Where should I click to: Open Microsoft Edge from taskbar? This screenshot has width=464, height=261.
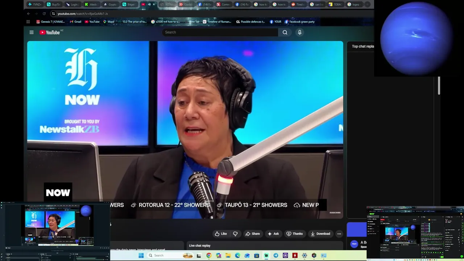237,256
